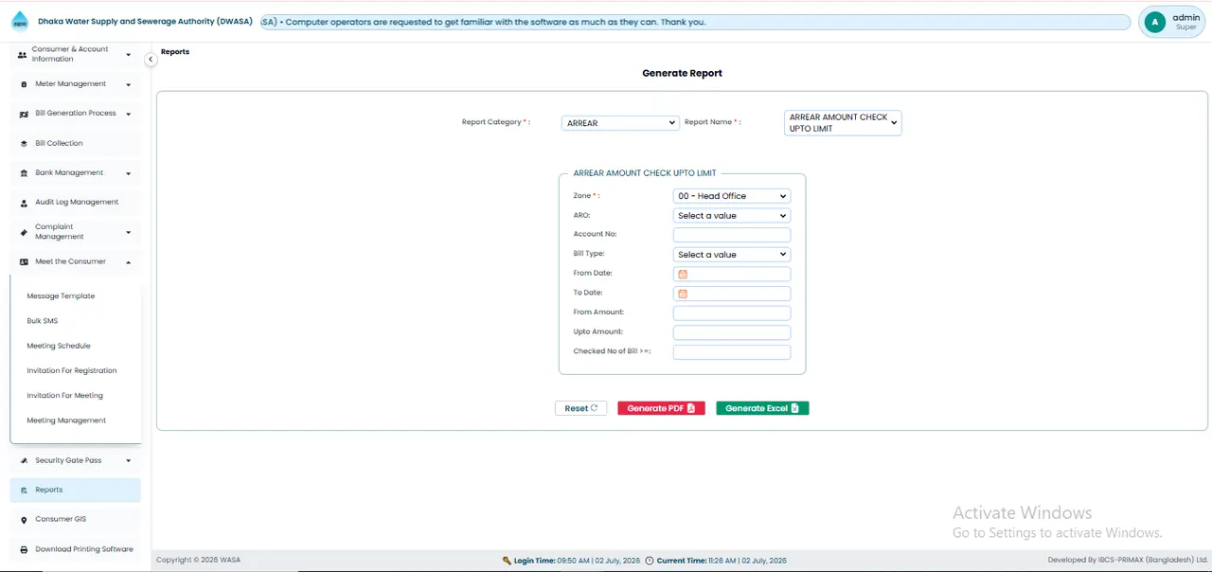1212x572 pixels.
Task: Open Bulk SMS submenu item
Action: (43, 321)
